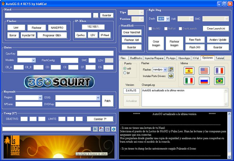The image size is (234, 161).
Task: Click the Instalar Portx Drivers gear icon
Action: [171, 76]
